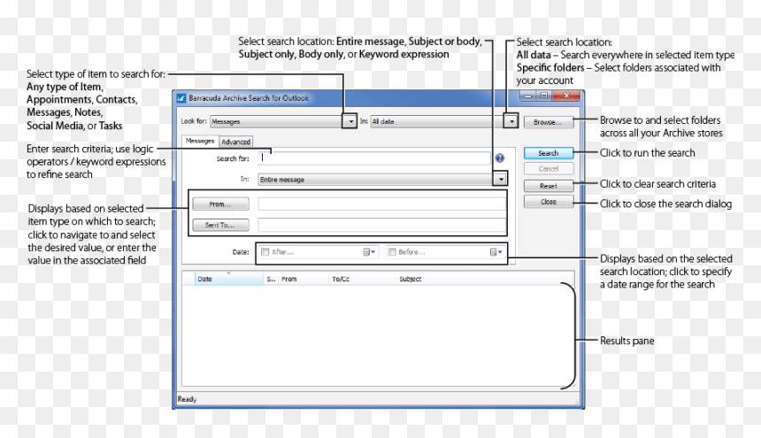Click the From address input field
761x438 pixels.
381,204
